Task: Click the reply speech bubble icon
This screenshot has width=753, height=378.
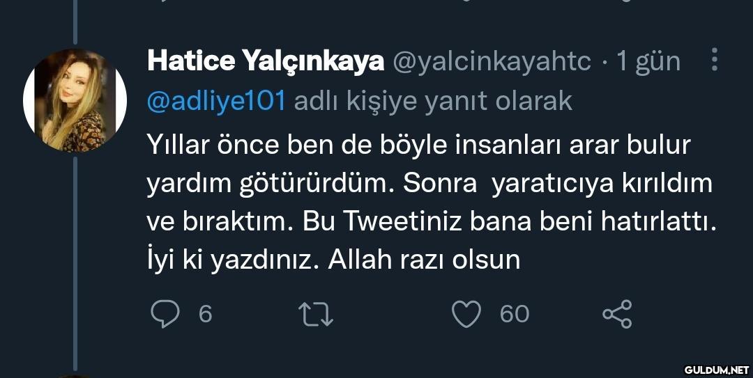Action: point(165,314)
